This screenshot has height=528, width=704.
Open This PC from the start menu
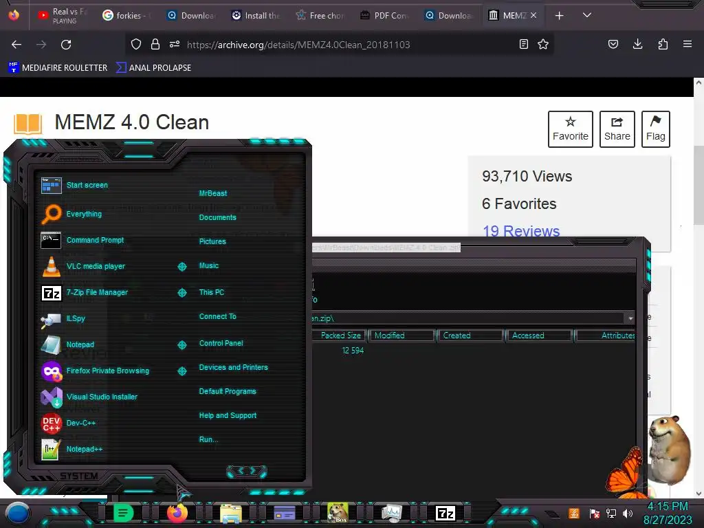click(x=212, y=292)
